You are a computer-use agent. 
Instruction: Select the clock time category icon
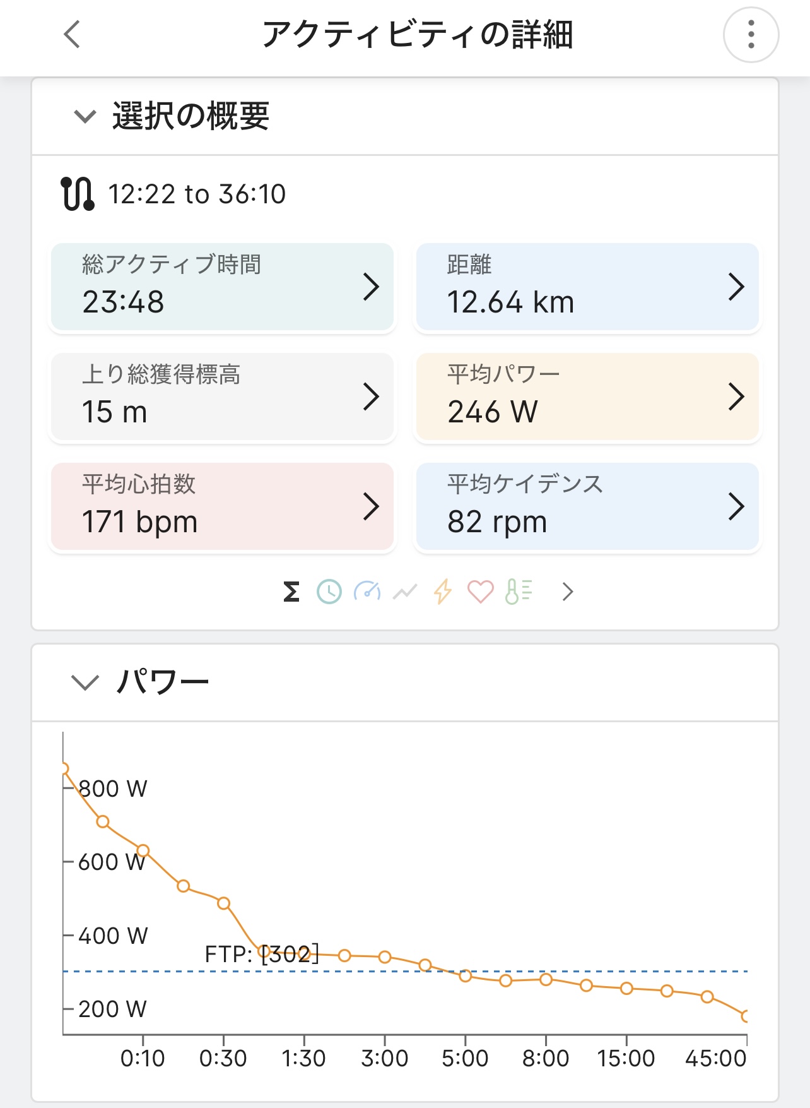click(329, 592)
